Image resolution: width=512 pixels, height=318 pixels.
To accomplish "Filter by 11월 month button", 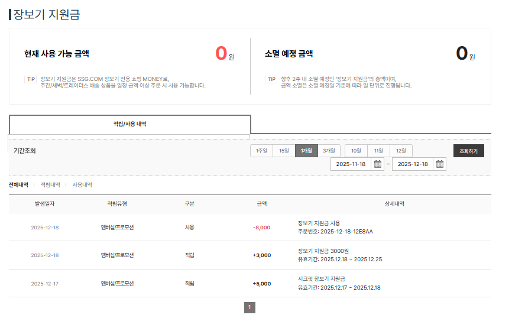I will pos(378,151).
